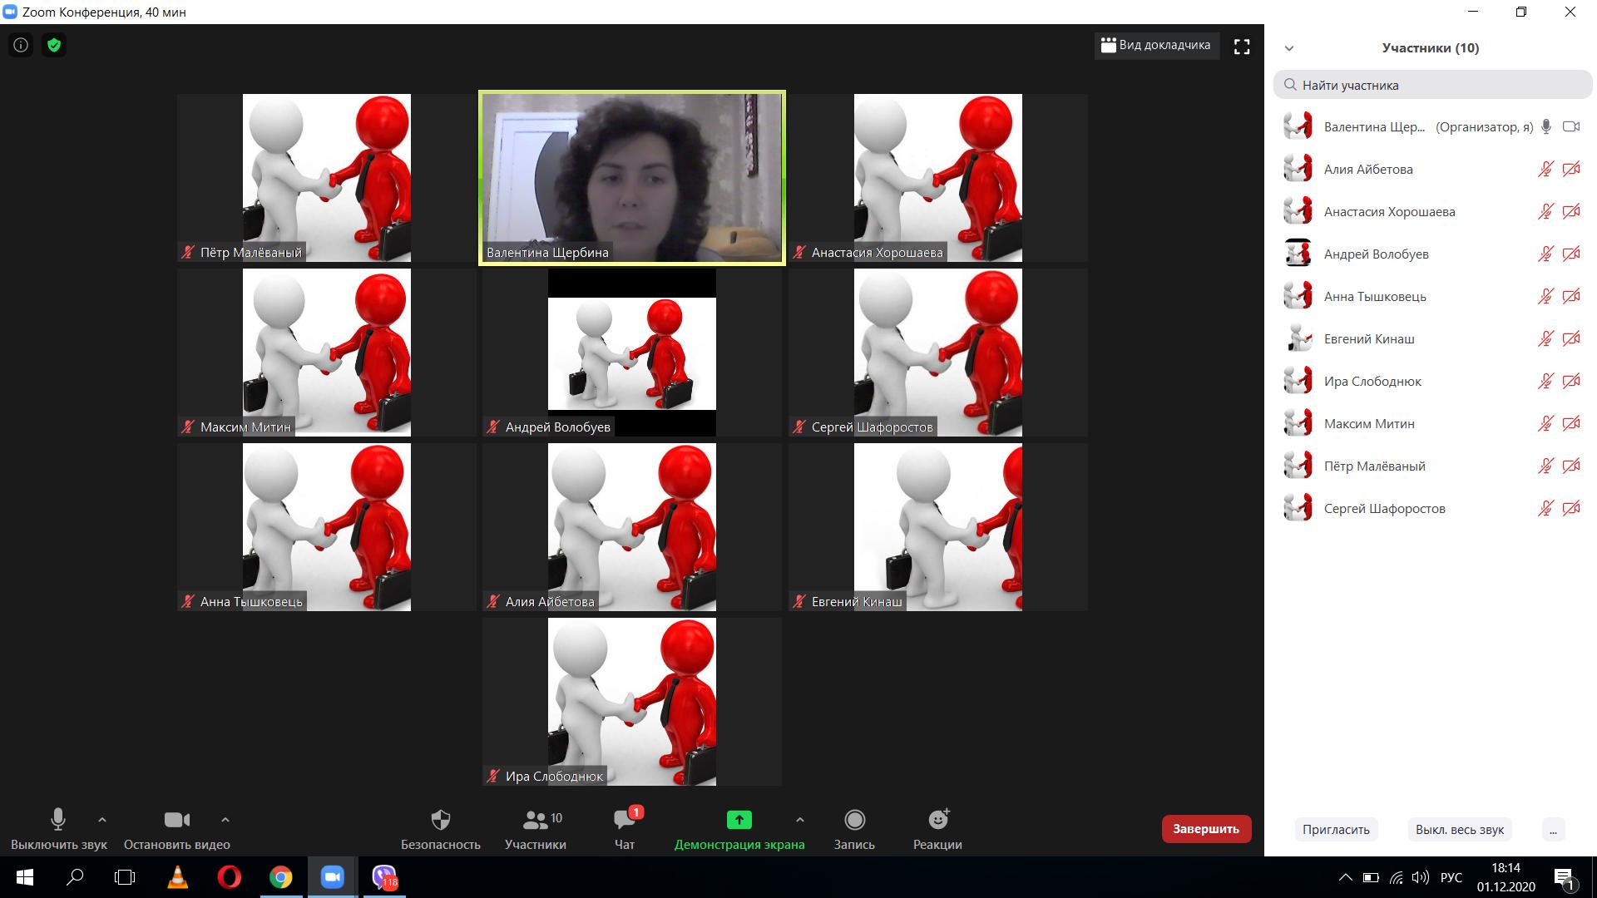This screenshot has height=898, width=1597.
Task: Open the more options "..." menu
Action: tap(1553, 829)
